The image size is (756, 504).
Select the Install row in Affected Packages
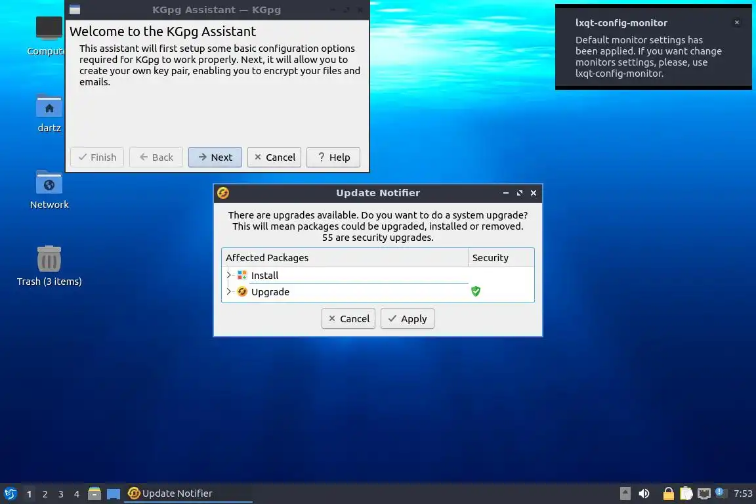pyautogui.click(x=378, y=275)
